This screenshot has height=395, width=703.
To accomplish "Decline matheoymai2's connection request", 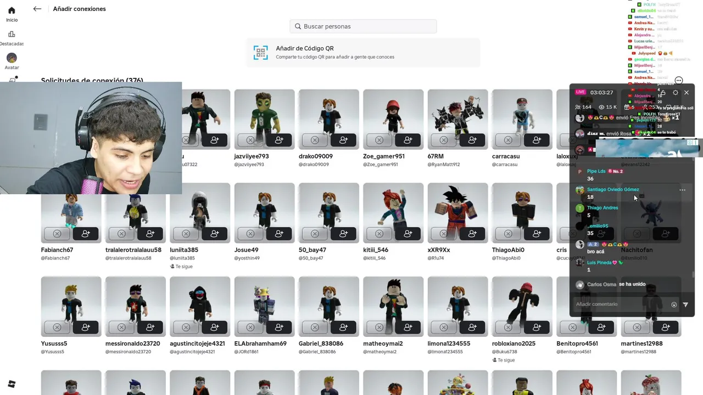I will 379,328.
